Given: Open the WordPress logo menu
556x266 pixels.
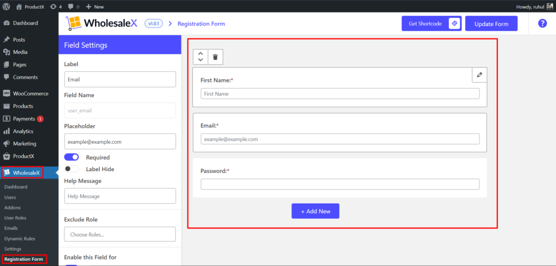Looking at the screenshot, I should point(6,7).
